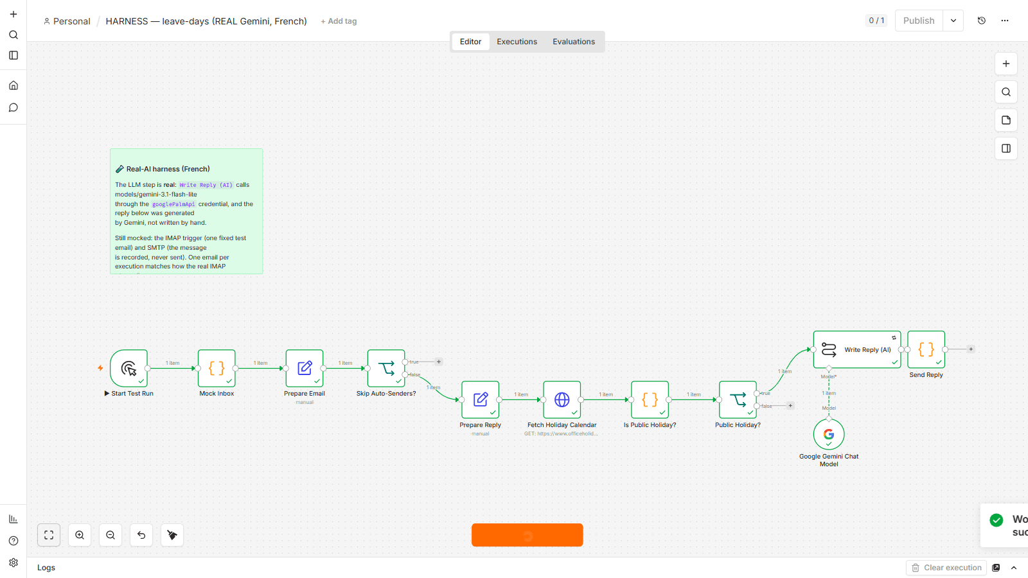The image size is (1028, 578).
Task: Open the home overview in sidebar
Action: coord(13,85)
